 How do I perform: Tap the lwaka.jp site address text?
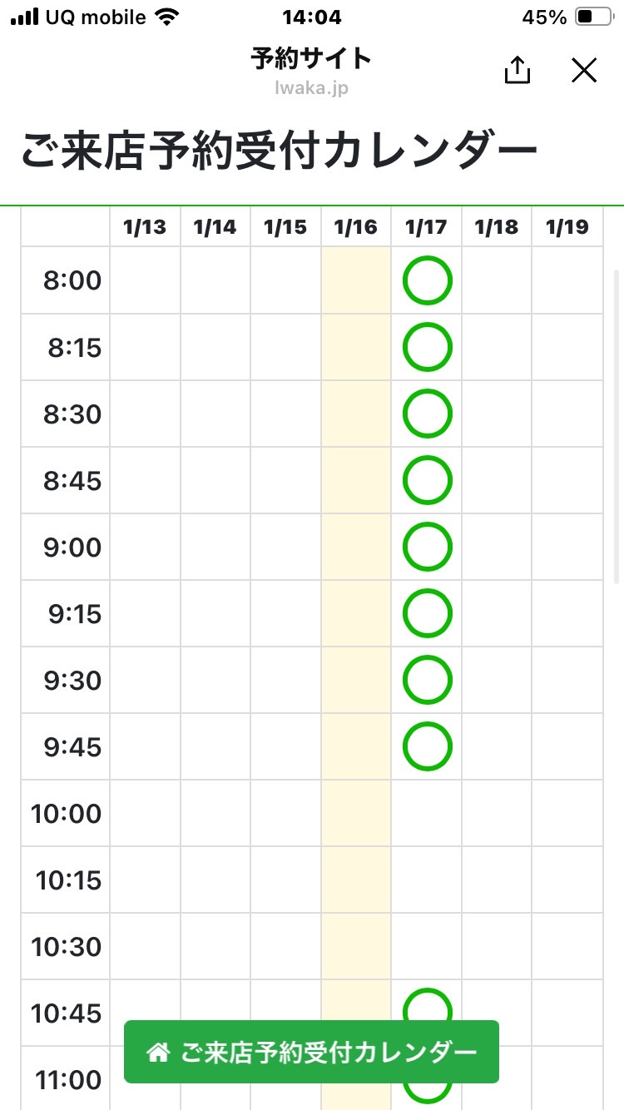pos(311,87)
